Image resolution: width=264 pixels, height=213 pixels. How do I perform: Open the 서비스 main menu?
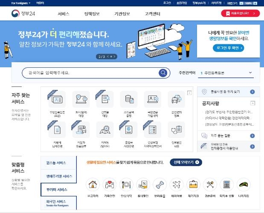pos(64,14)
